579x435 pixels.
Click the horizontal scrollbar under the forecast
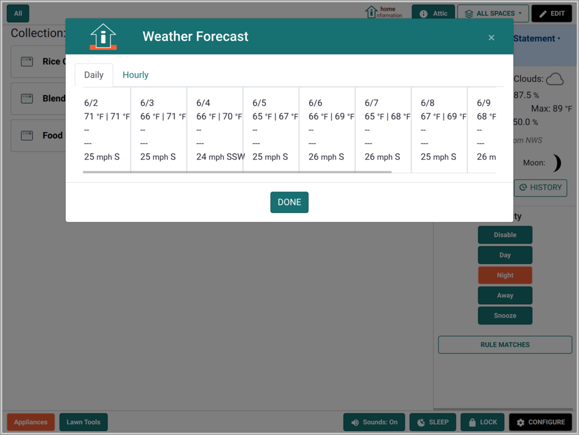tap(237, 172)
